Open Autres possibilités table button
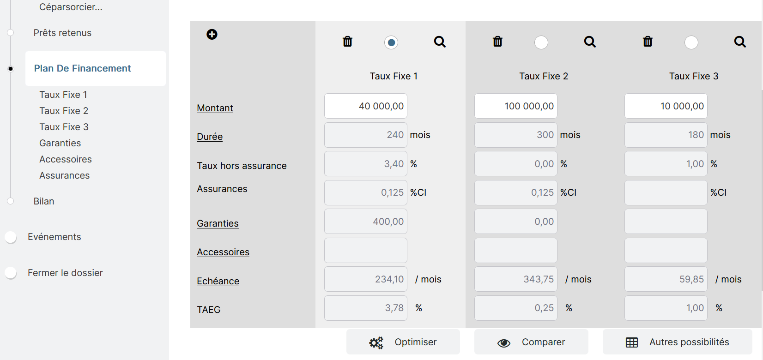The height and width of the screenshot is (360, 763). pyautogui.click(x=677, y=342)
